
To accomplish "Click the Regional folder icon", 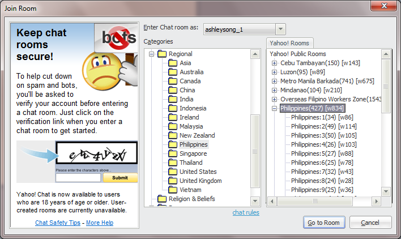I will pos(162,54).
